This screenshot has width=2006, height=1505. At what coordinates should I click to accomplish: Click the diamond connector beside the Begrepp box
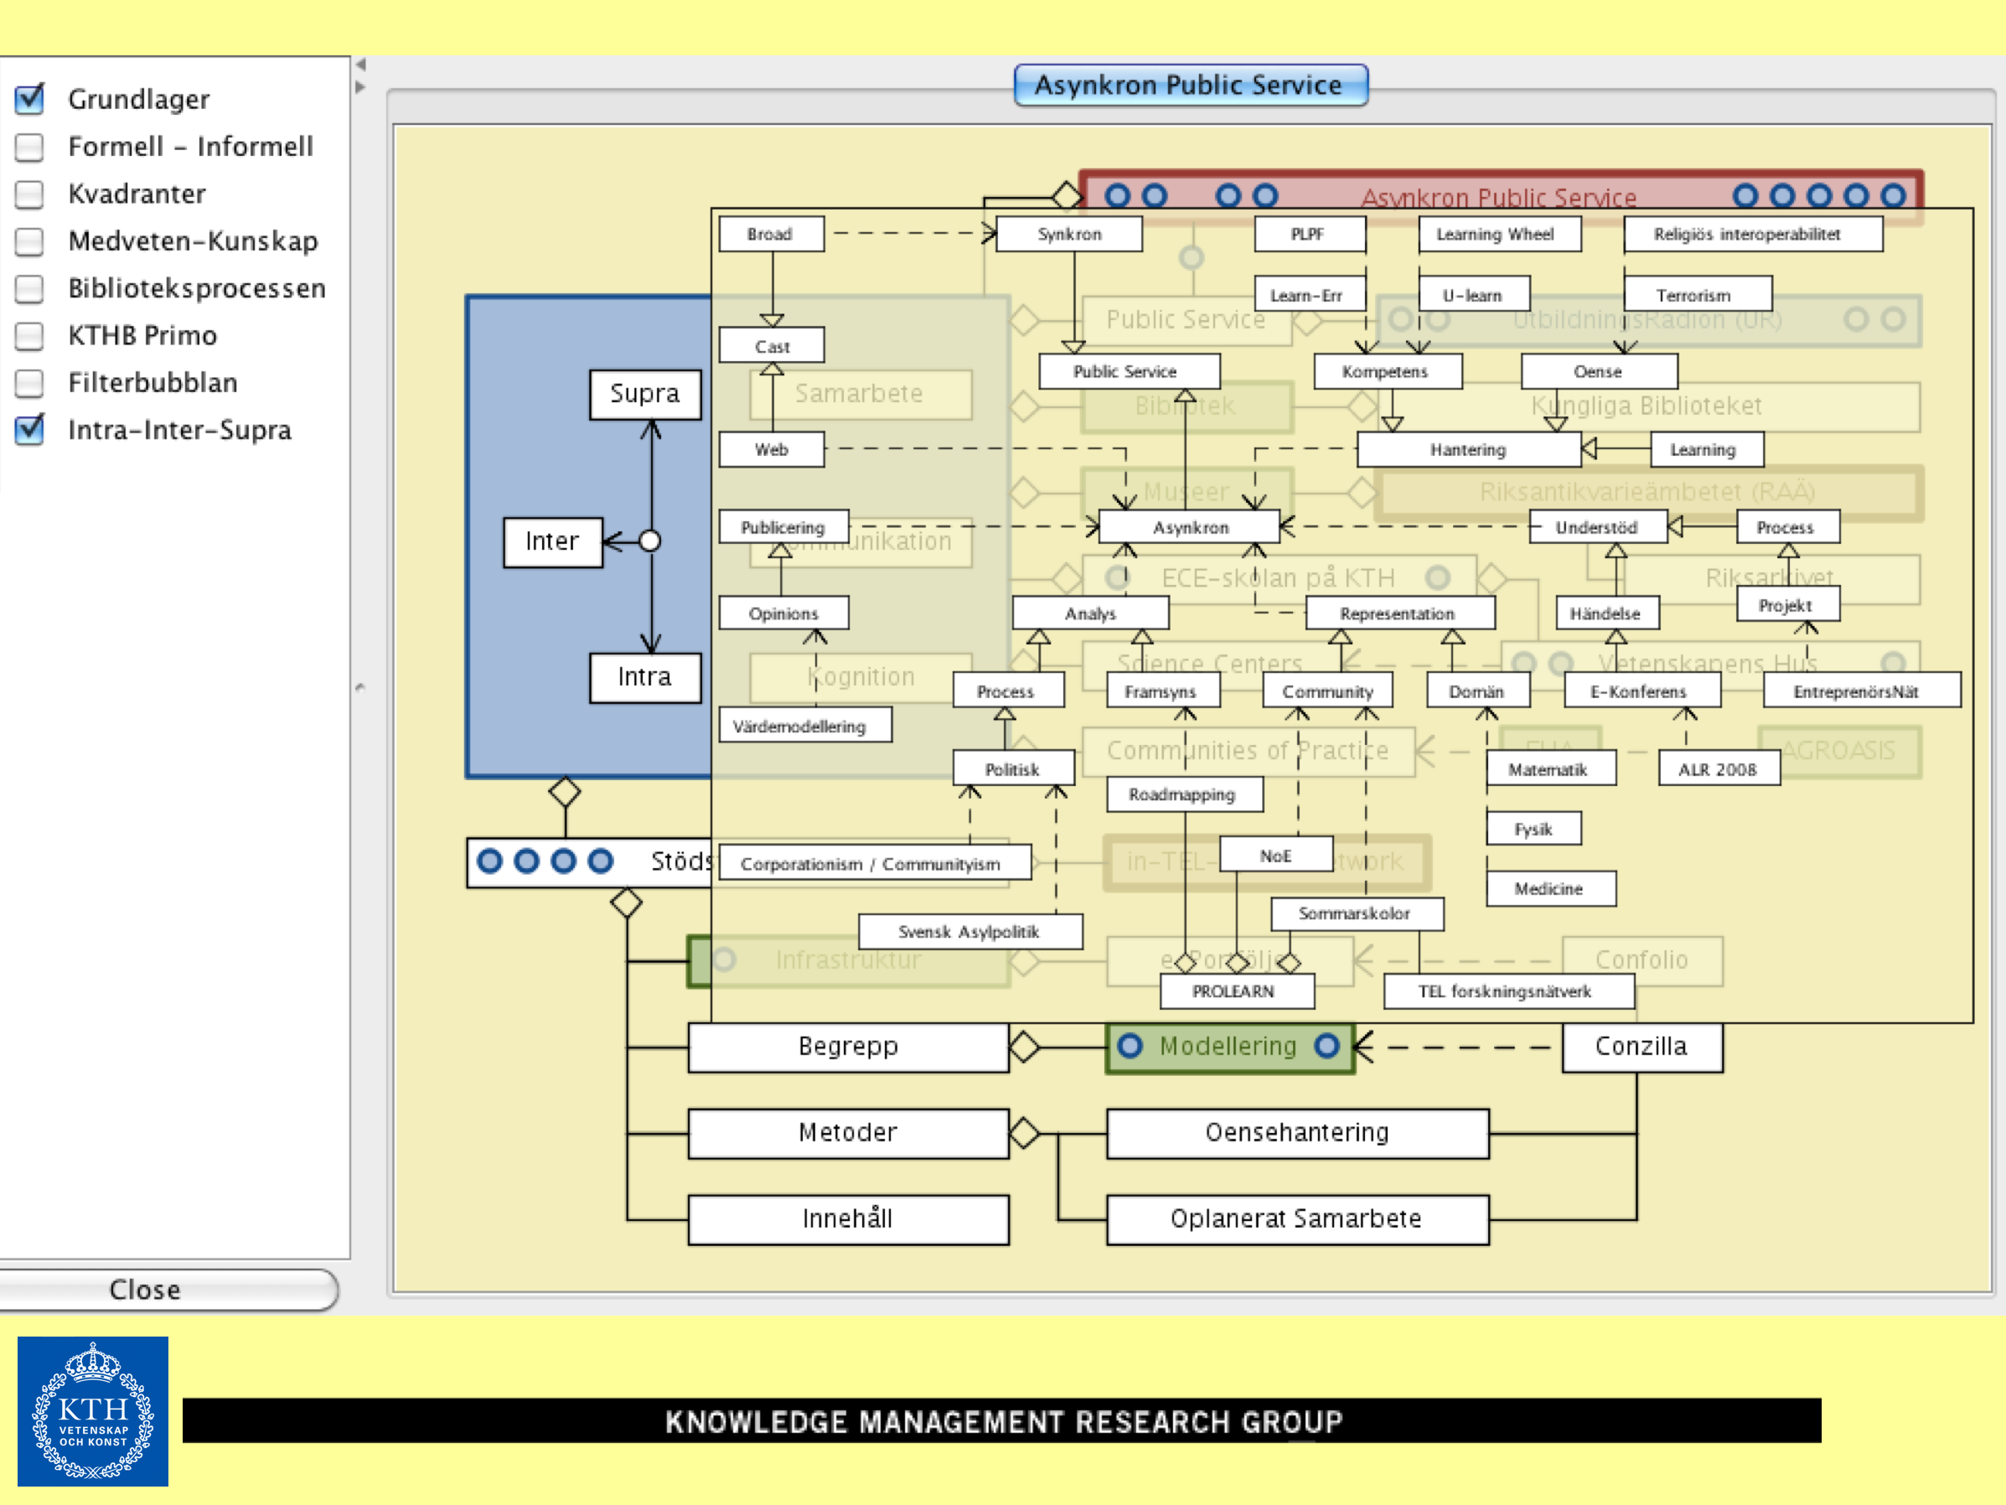1025,1046
